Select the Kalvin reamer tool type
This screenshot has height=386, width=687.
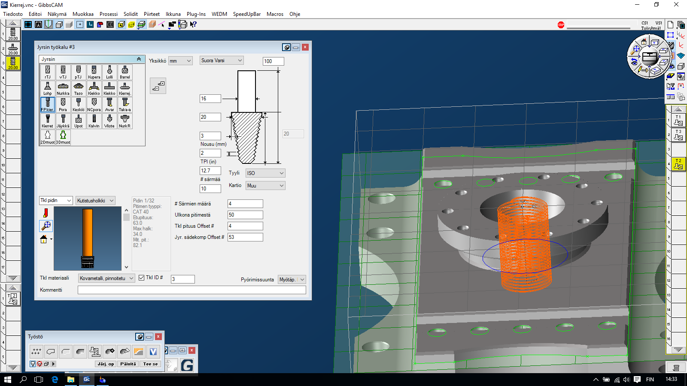tap(94, 121)
